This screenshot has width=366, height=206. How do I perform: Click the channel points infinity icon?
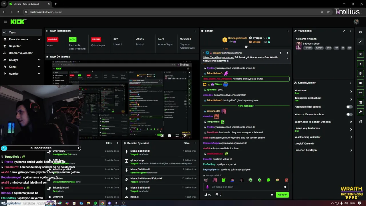tap(208, 195)
